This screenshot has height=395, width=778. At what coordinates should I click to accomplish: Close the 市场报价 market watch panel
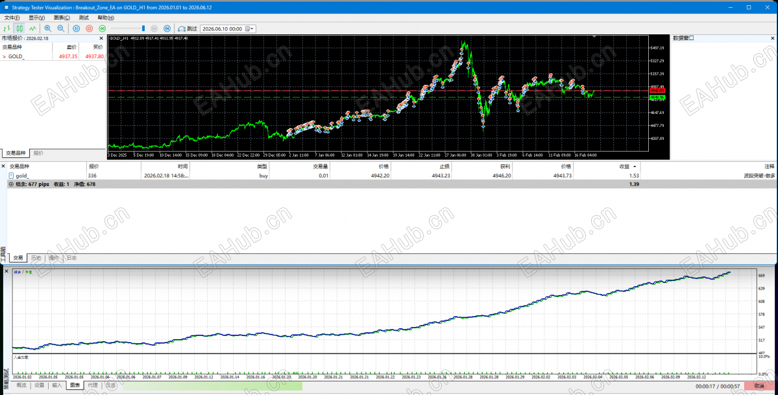[x=101, y=38]
